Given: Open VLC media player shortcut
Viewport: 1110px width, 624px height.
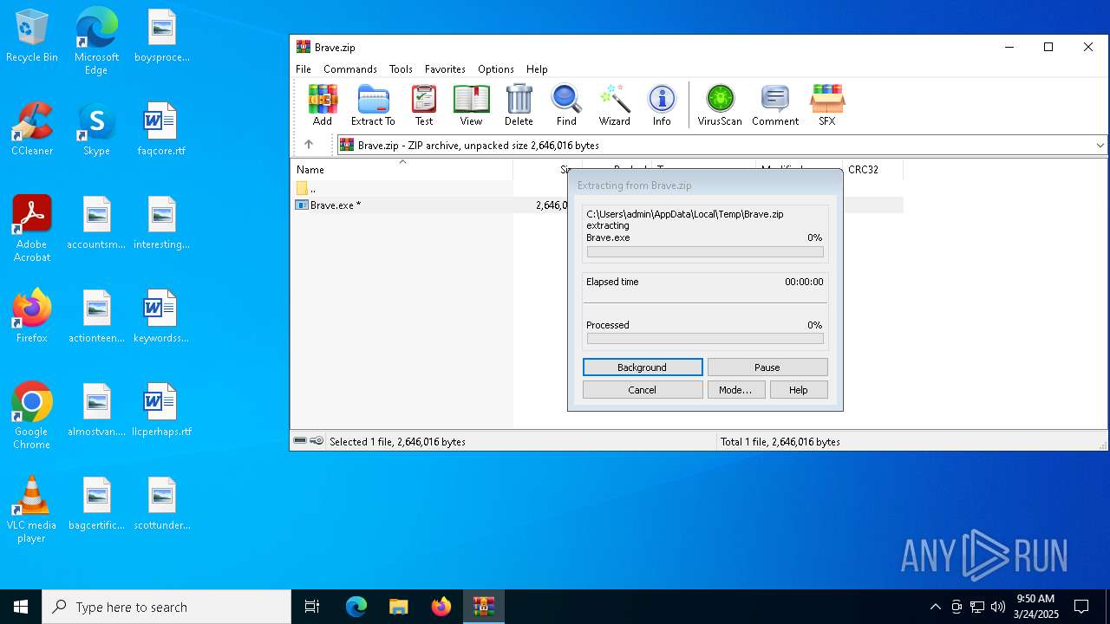Looking at the screenshot, I should 32,509.
